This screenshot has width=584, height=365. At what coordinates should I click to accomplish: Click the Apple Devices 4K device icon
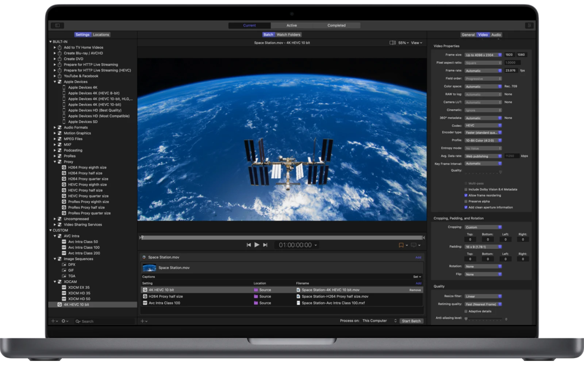64,88
